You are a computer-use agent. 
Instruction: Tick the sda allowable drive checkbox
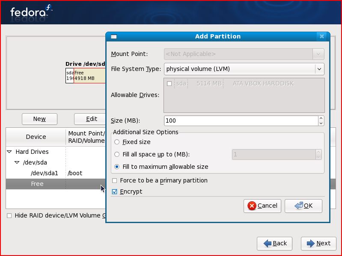[x=170, y=84]
